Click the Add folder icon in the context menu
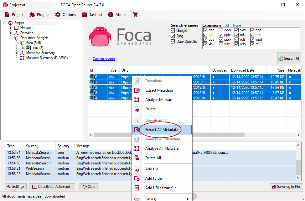Viewport: 305px width, 201px height. click(137, 178)
